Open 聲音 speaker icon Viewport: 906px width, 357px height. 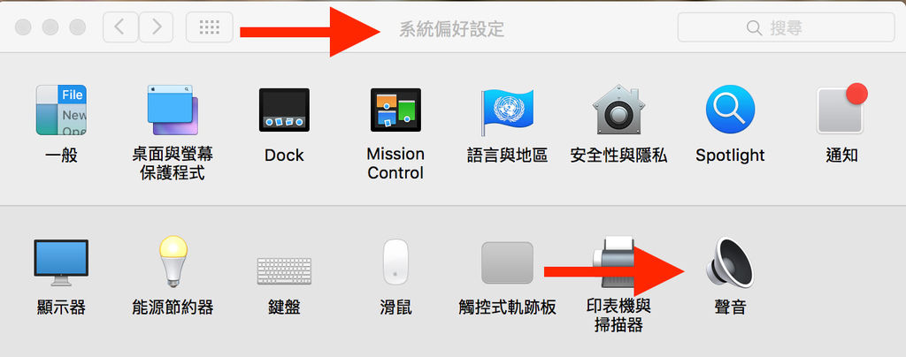(730, 262)
